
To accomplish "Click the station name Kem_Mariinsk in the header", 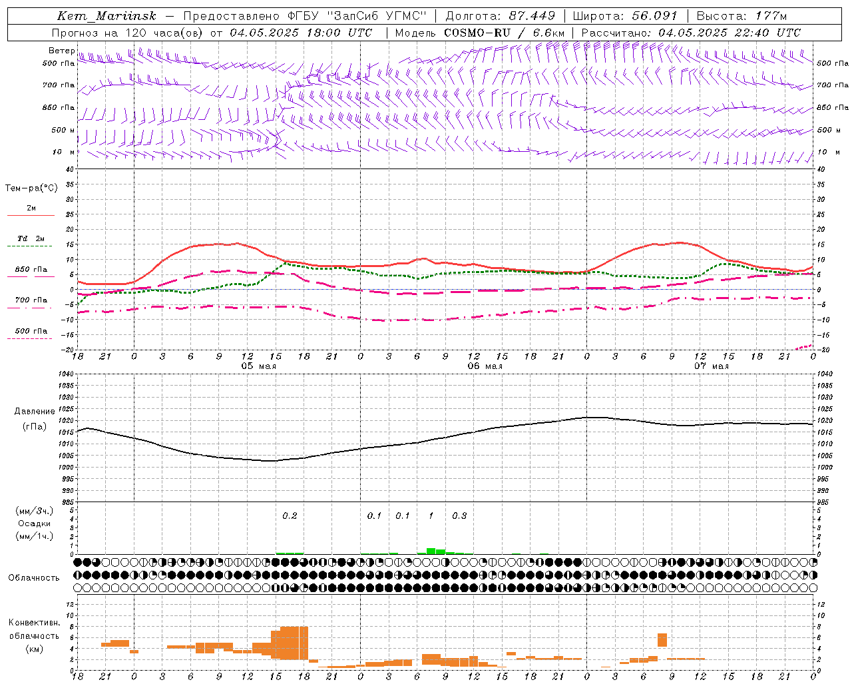I will coord(106,16).
